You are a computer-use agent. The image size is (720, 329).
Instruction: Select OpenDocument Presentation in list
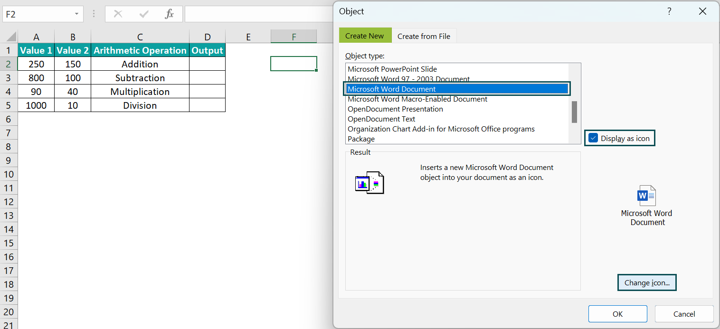(457, 109)
